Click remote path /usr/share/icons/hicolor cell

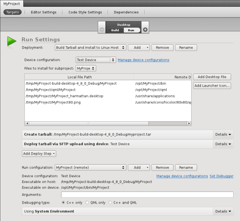point(163,102)
